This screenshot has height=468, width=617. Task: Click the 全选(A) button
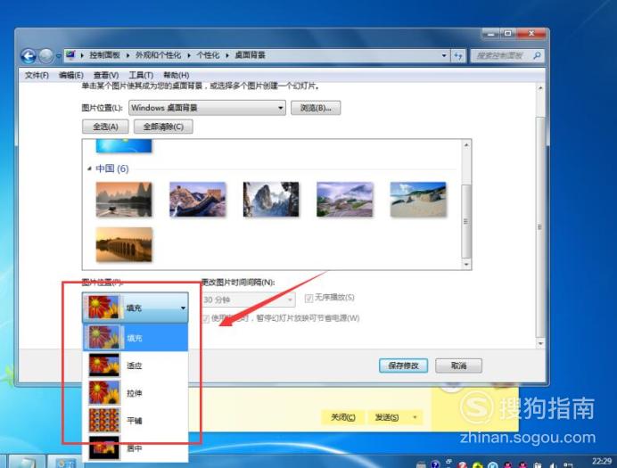[105, 127]
